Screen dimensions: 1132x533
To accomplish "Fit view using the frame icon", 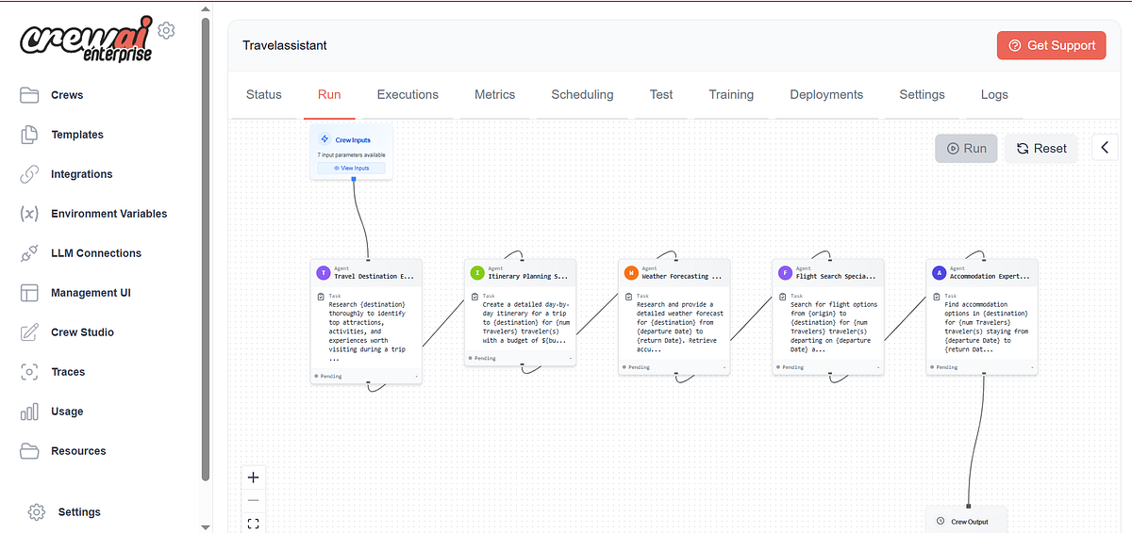I will 253,523.
